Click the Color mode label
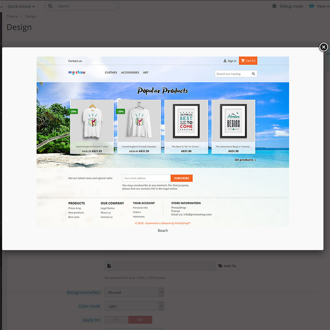The width and height of the screenshot is (330, 330). click(89, 306)
